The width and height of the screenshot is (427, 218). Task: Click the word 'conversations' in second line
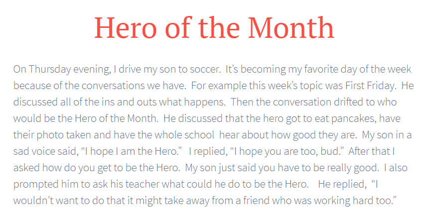113,86
